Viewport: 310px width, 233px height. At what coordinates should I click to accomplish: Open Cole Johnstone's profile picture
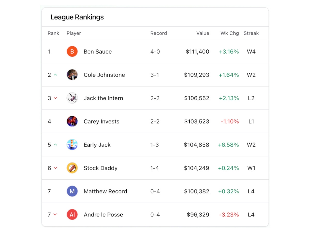(x=72, y=75)
